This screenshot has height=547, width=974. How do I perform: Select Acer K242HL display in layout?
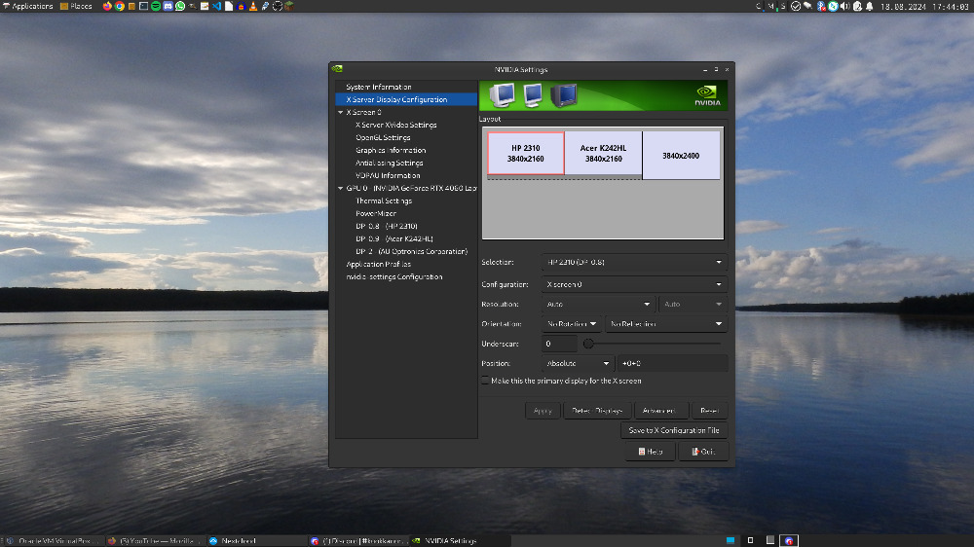click(x=603, y=154)
